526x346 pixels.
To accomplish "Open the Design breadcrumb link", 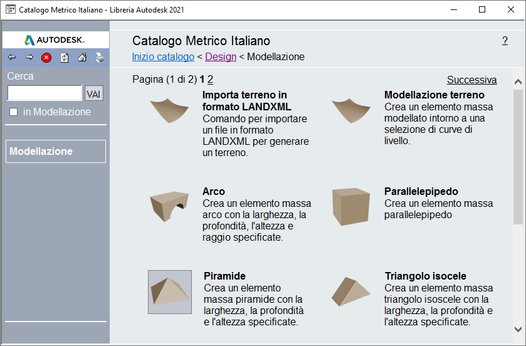I will (x=221, y=57).
